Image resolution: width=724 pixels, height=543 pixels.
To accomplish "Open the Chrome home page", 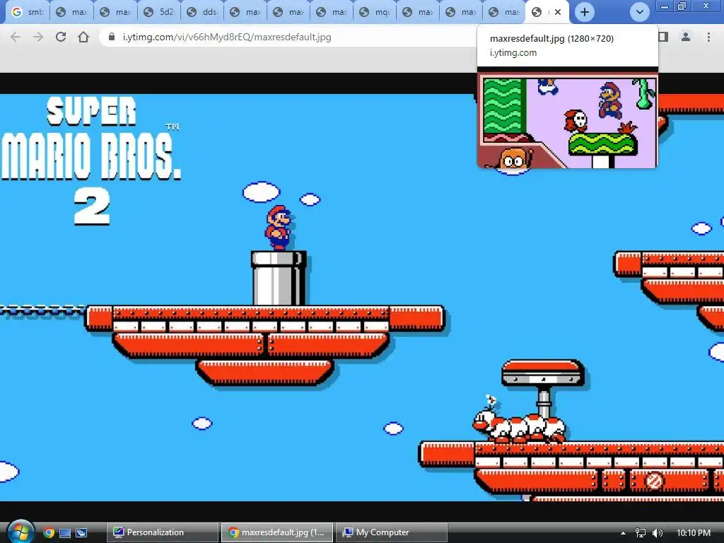I will coord(83,37).
